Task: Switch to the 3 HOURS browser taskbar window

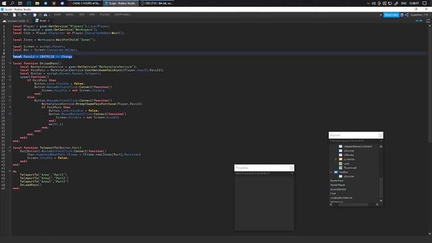Action: point(84,3)
